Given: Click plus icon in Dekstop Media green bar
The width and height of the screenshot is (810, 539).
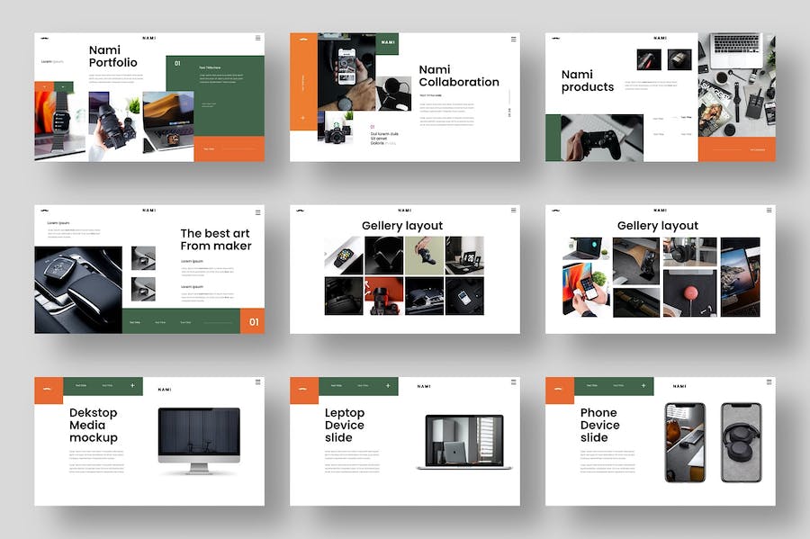Looking at the screenshot, I should point(132,386).
